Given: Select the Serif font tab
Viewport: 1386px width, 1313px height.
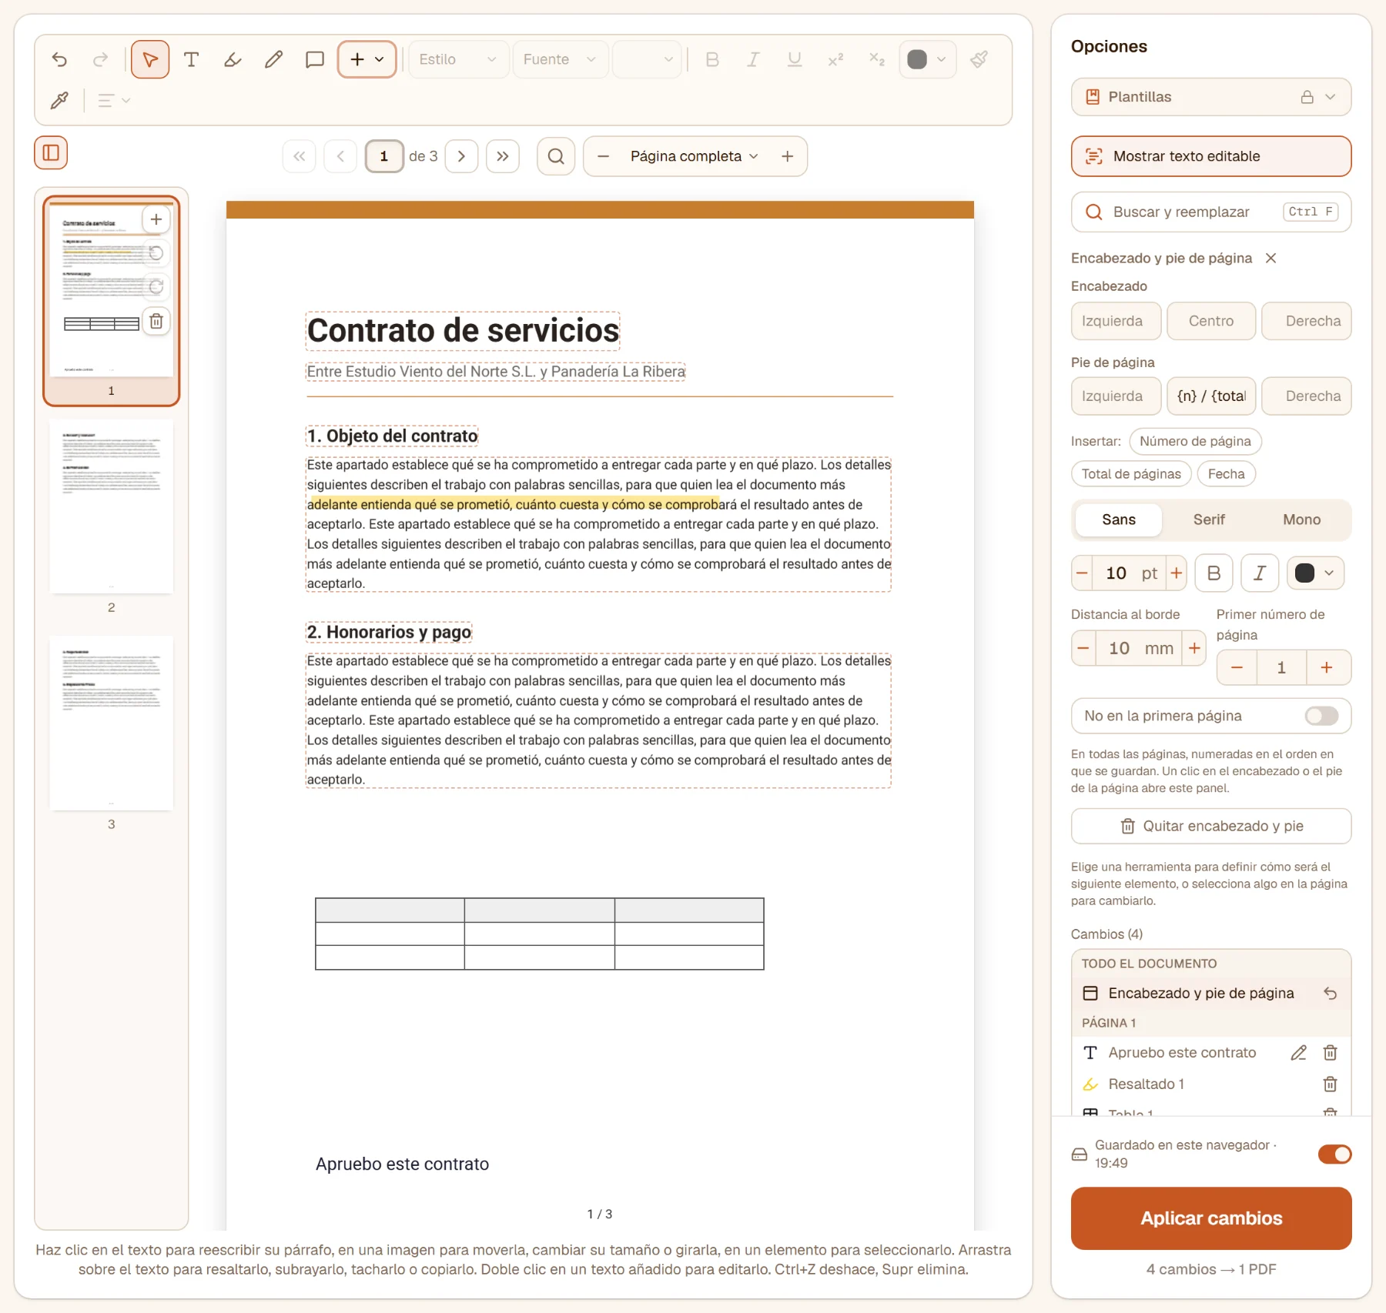Looking at the screenshot, I should [x=1209, y=520].
